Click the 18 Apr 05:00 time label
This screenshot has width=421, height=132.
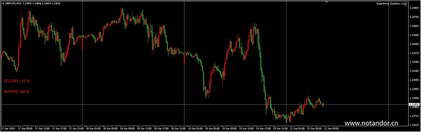(x=110, y=129)
